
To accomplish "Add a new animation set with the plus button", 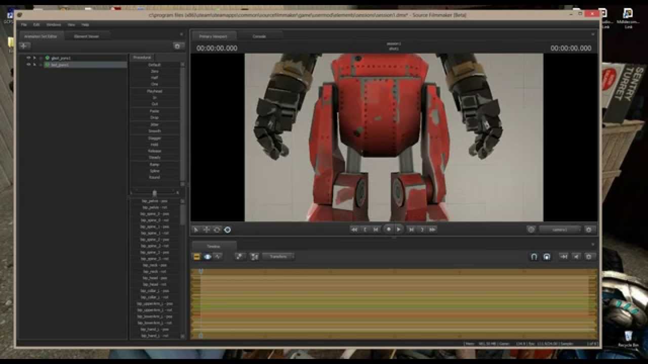I will [x=24, y=46].
